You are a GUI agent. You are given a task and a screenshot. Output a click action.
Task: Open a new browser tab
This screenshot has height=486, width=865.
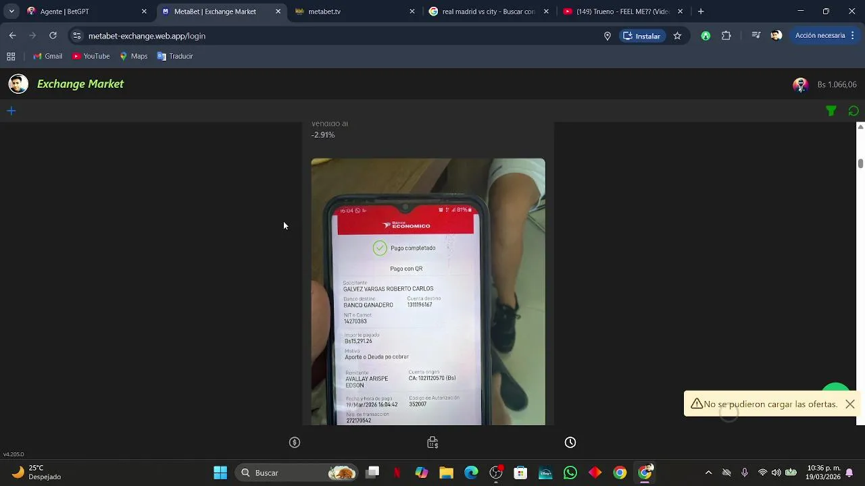click(x=701, y=11)
